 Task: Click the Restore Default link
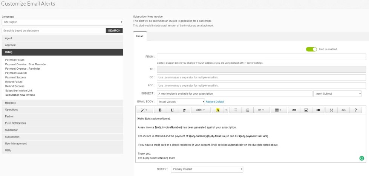(x=215, y=102)
